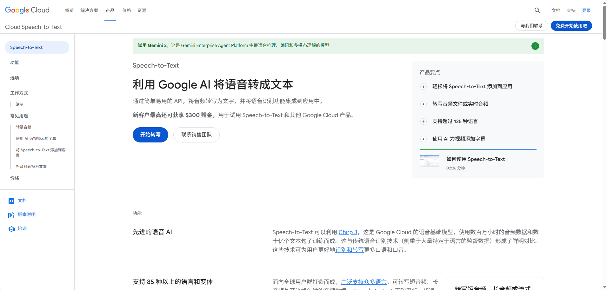Screen dimensions: 607x290
Task: Open the 如何使用 Speech-to-Text video thumbnail
Action: [x=429, y=161]
